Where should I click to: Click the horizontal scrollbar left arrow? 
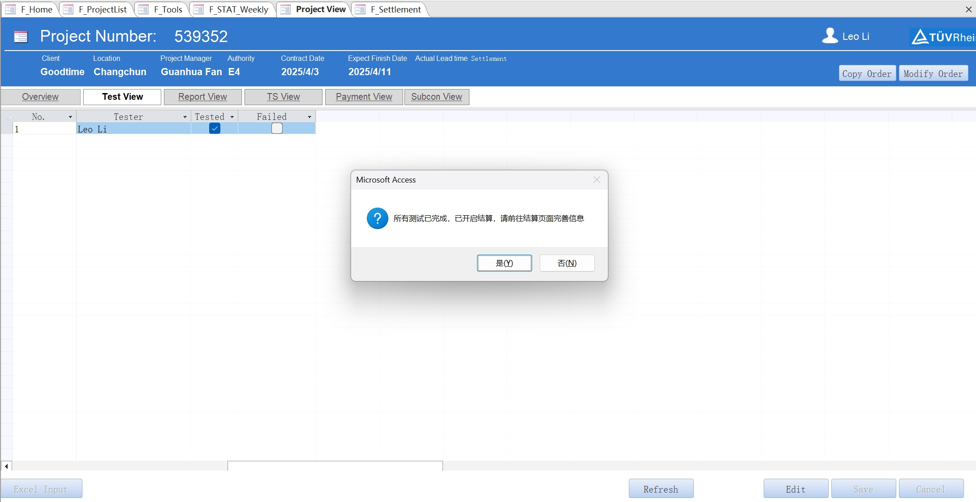6,466
